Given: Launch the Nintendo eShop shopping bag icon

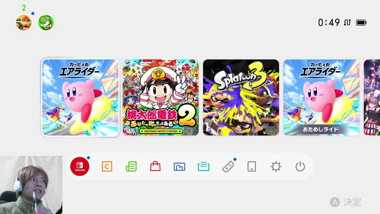Looking at the screenshot, I should [155, 166].
